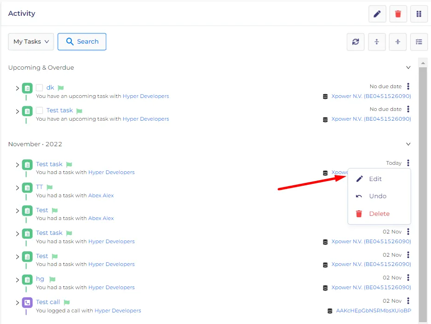Click the activity list scrollbar thumb
The image size is (431, 324).
[x=423, y=194]
